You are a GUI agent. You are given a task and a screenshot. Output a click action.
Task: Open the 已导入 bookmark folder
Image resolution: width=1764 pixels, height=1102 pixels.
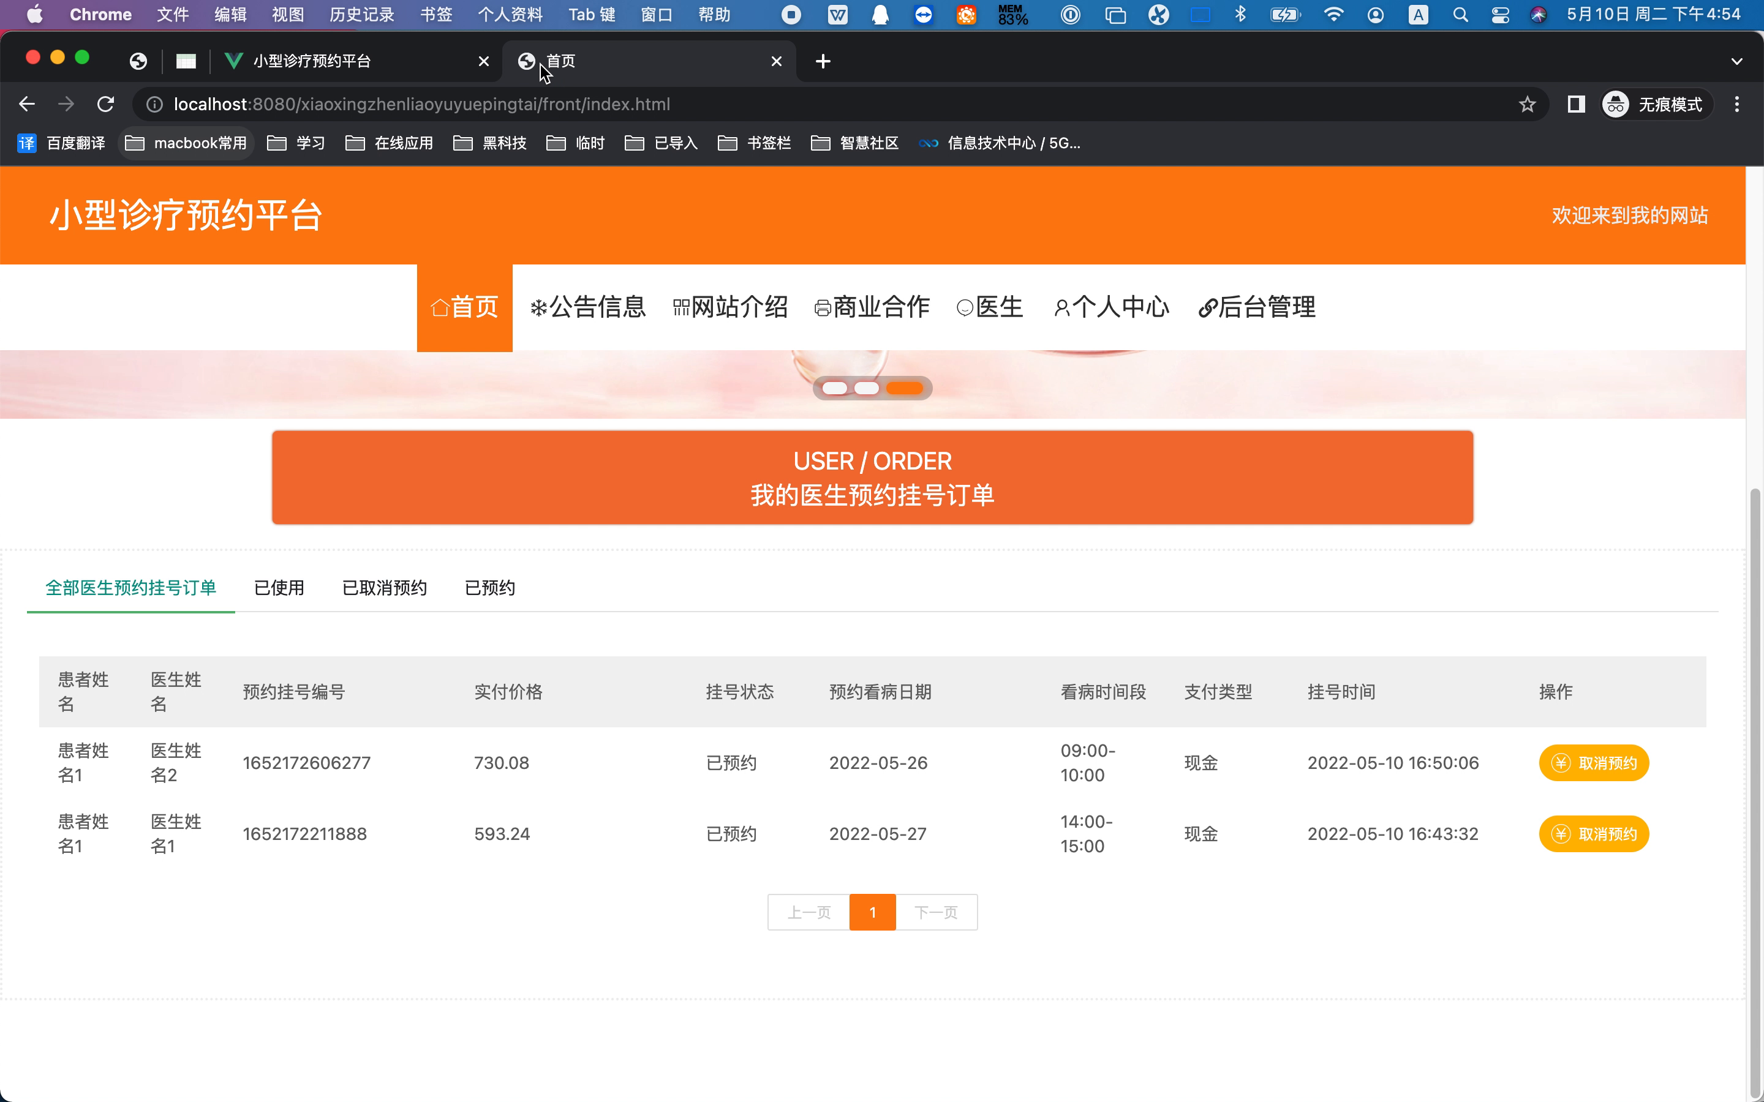[661, 143]
